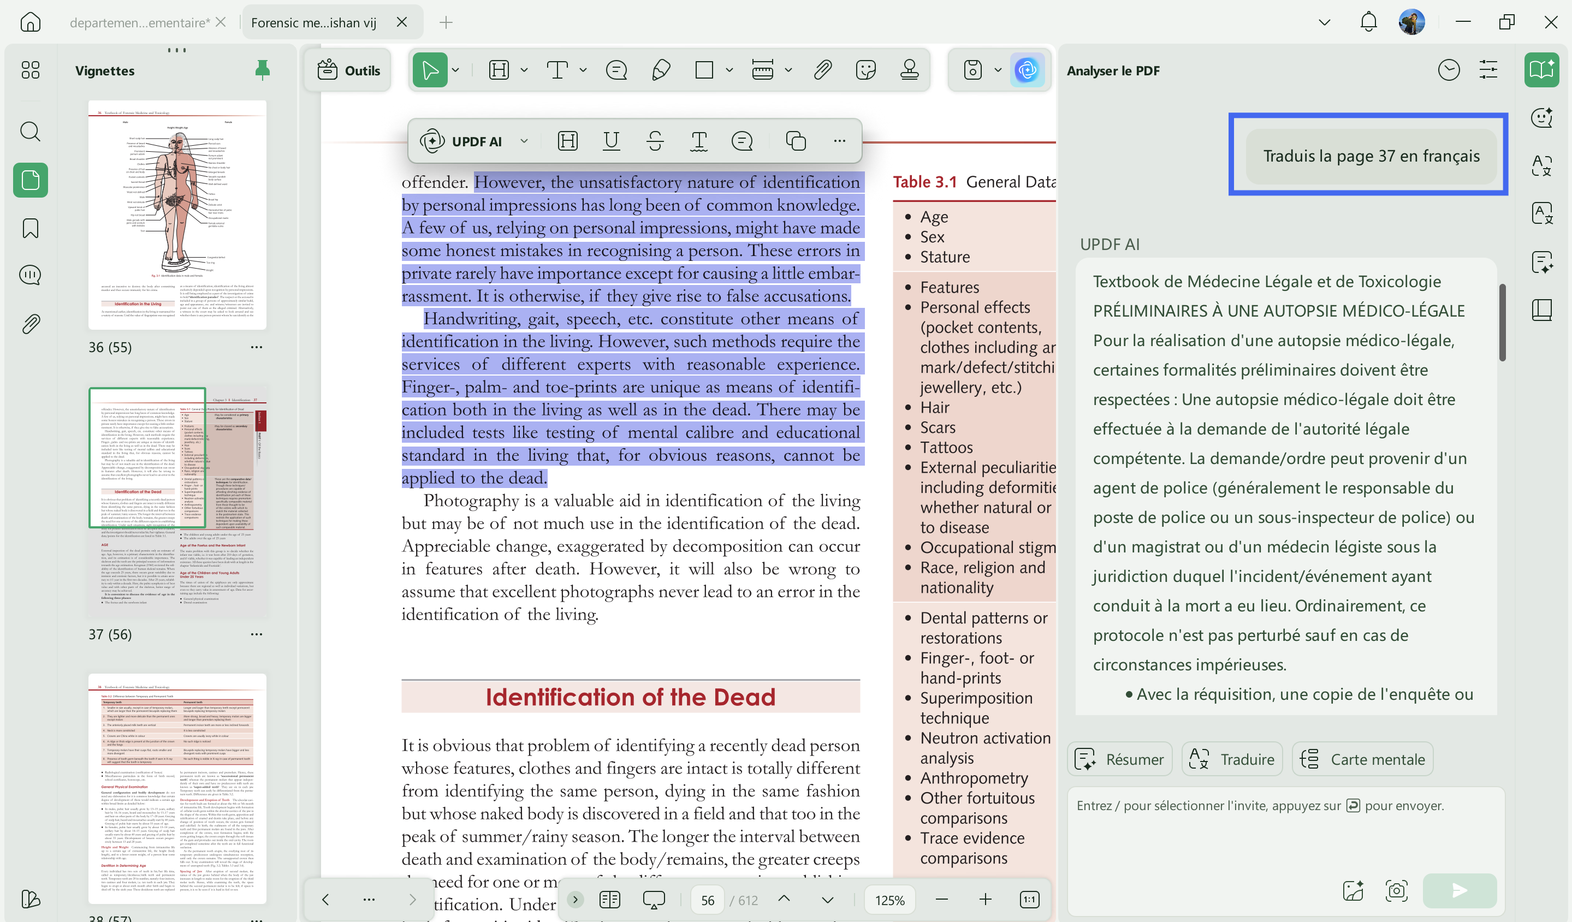The height and width of the screenshot is (922, 1572).
Task: Select the stamp tool in top toolbar
Action: point(910,70)
